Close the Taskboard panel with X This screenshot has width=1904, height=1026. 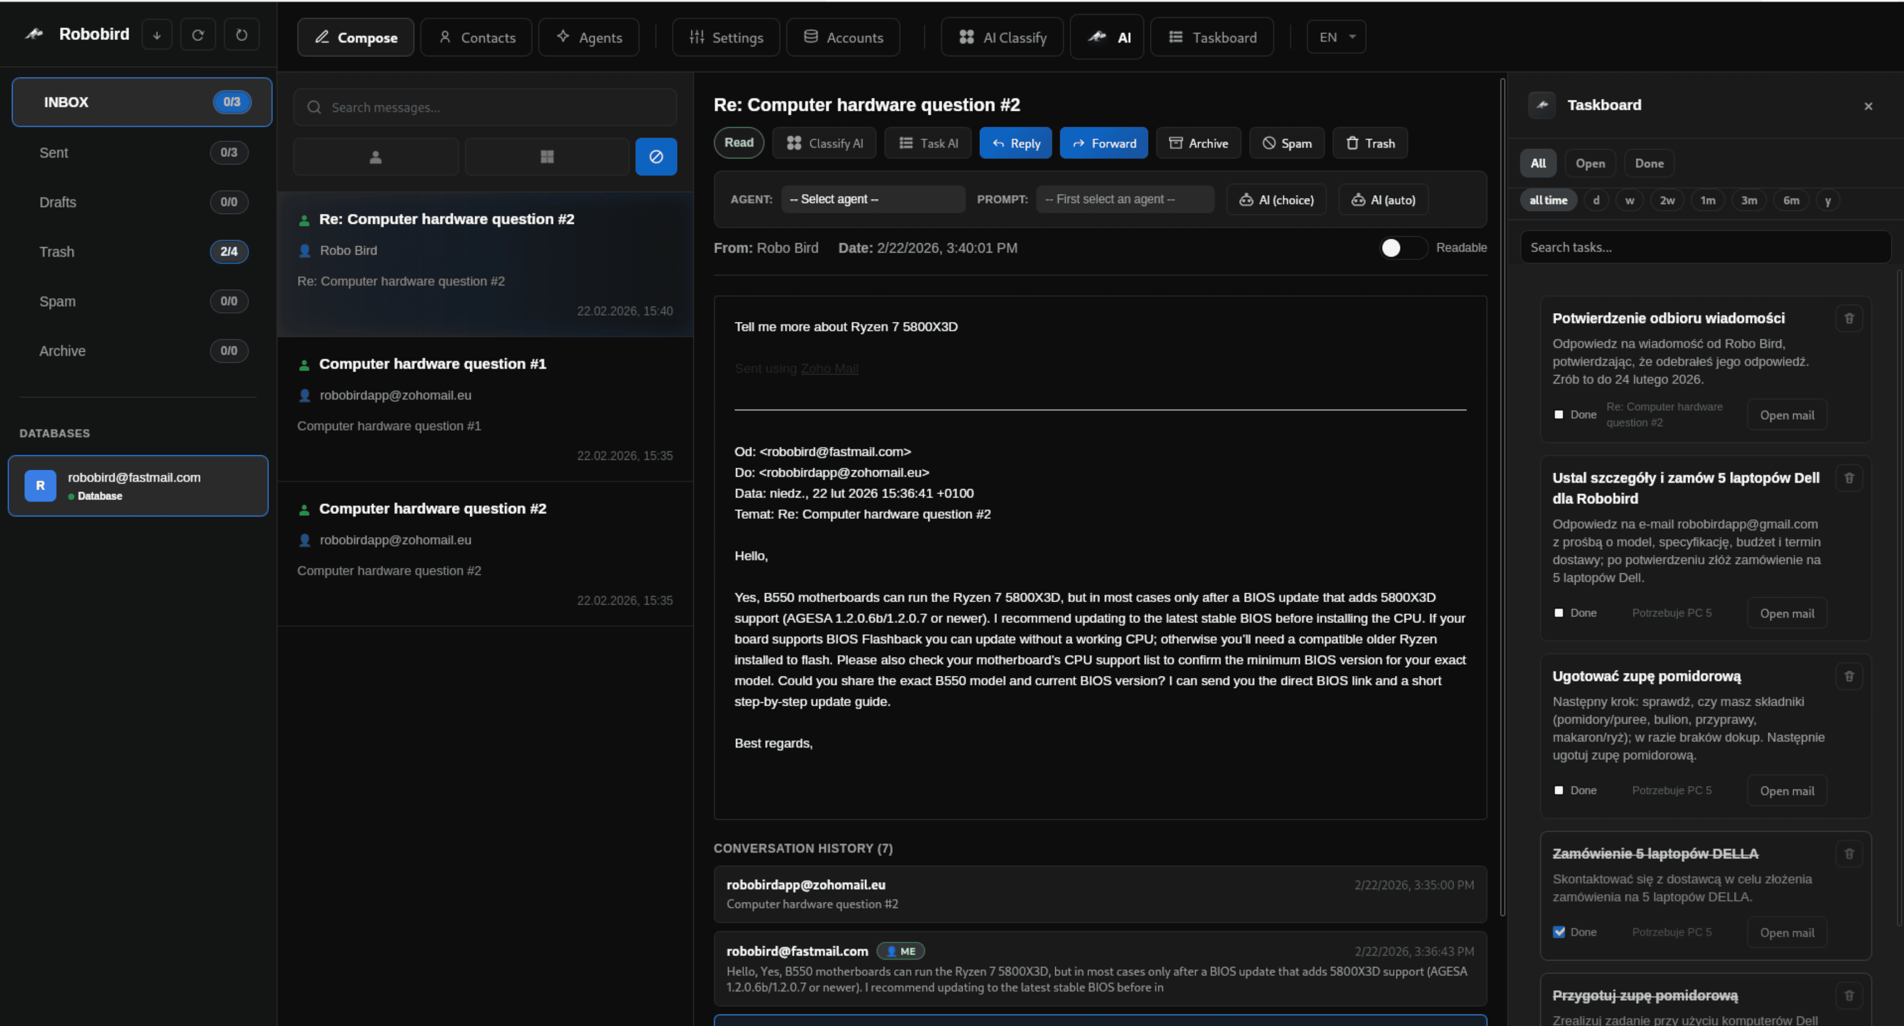pyautogui.click(x=1868, y=106)
